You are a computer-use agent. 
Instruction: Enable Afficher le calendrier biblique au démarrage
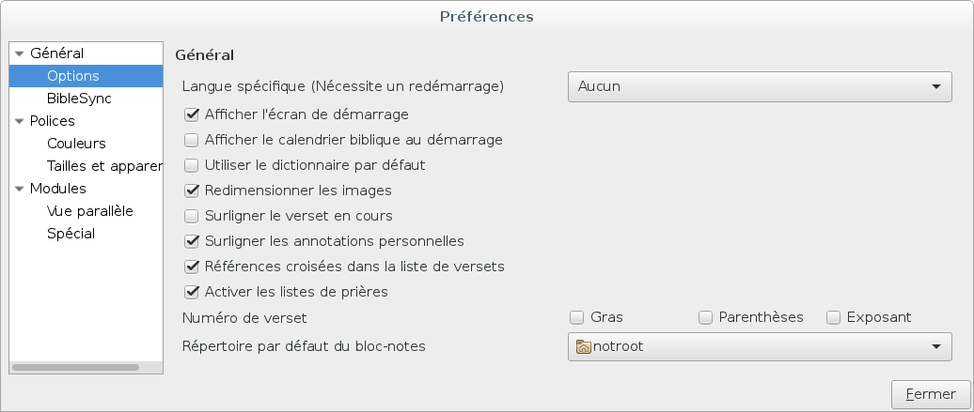pyautogui.click(x=192, y=140)
